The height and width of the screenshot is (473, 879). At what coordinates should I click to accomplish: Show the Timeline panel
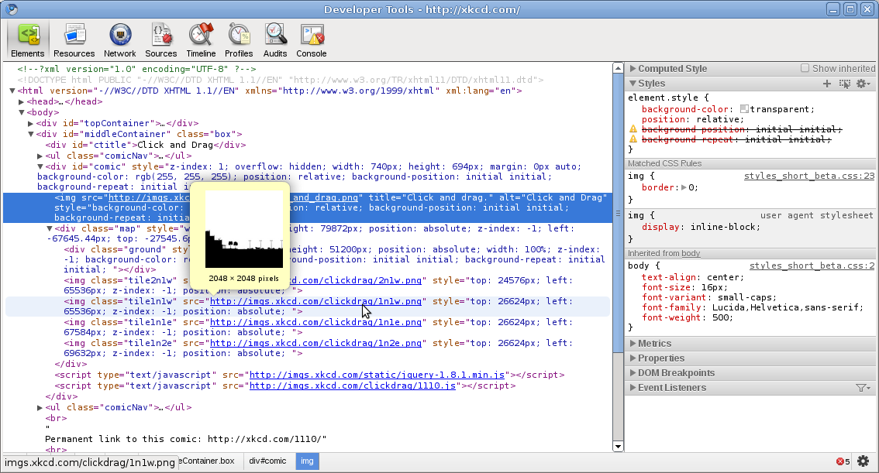[201, 39]
